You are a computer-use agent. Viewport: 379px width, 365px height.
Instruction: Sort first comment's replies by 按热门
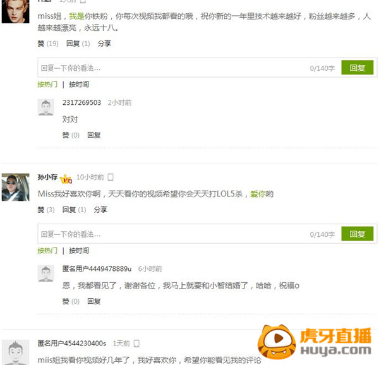pyautogui.click(x=47, y=85)
